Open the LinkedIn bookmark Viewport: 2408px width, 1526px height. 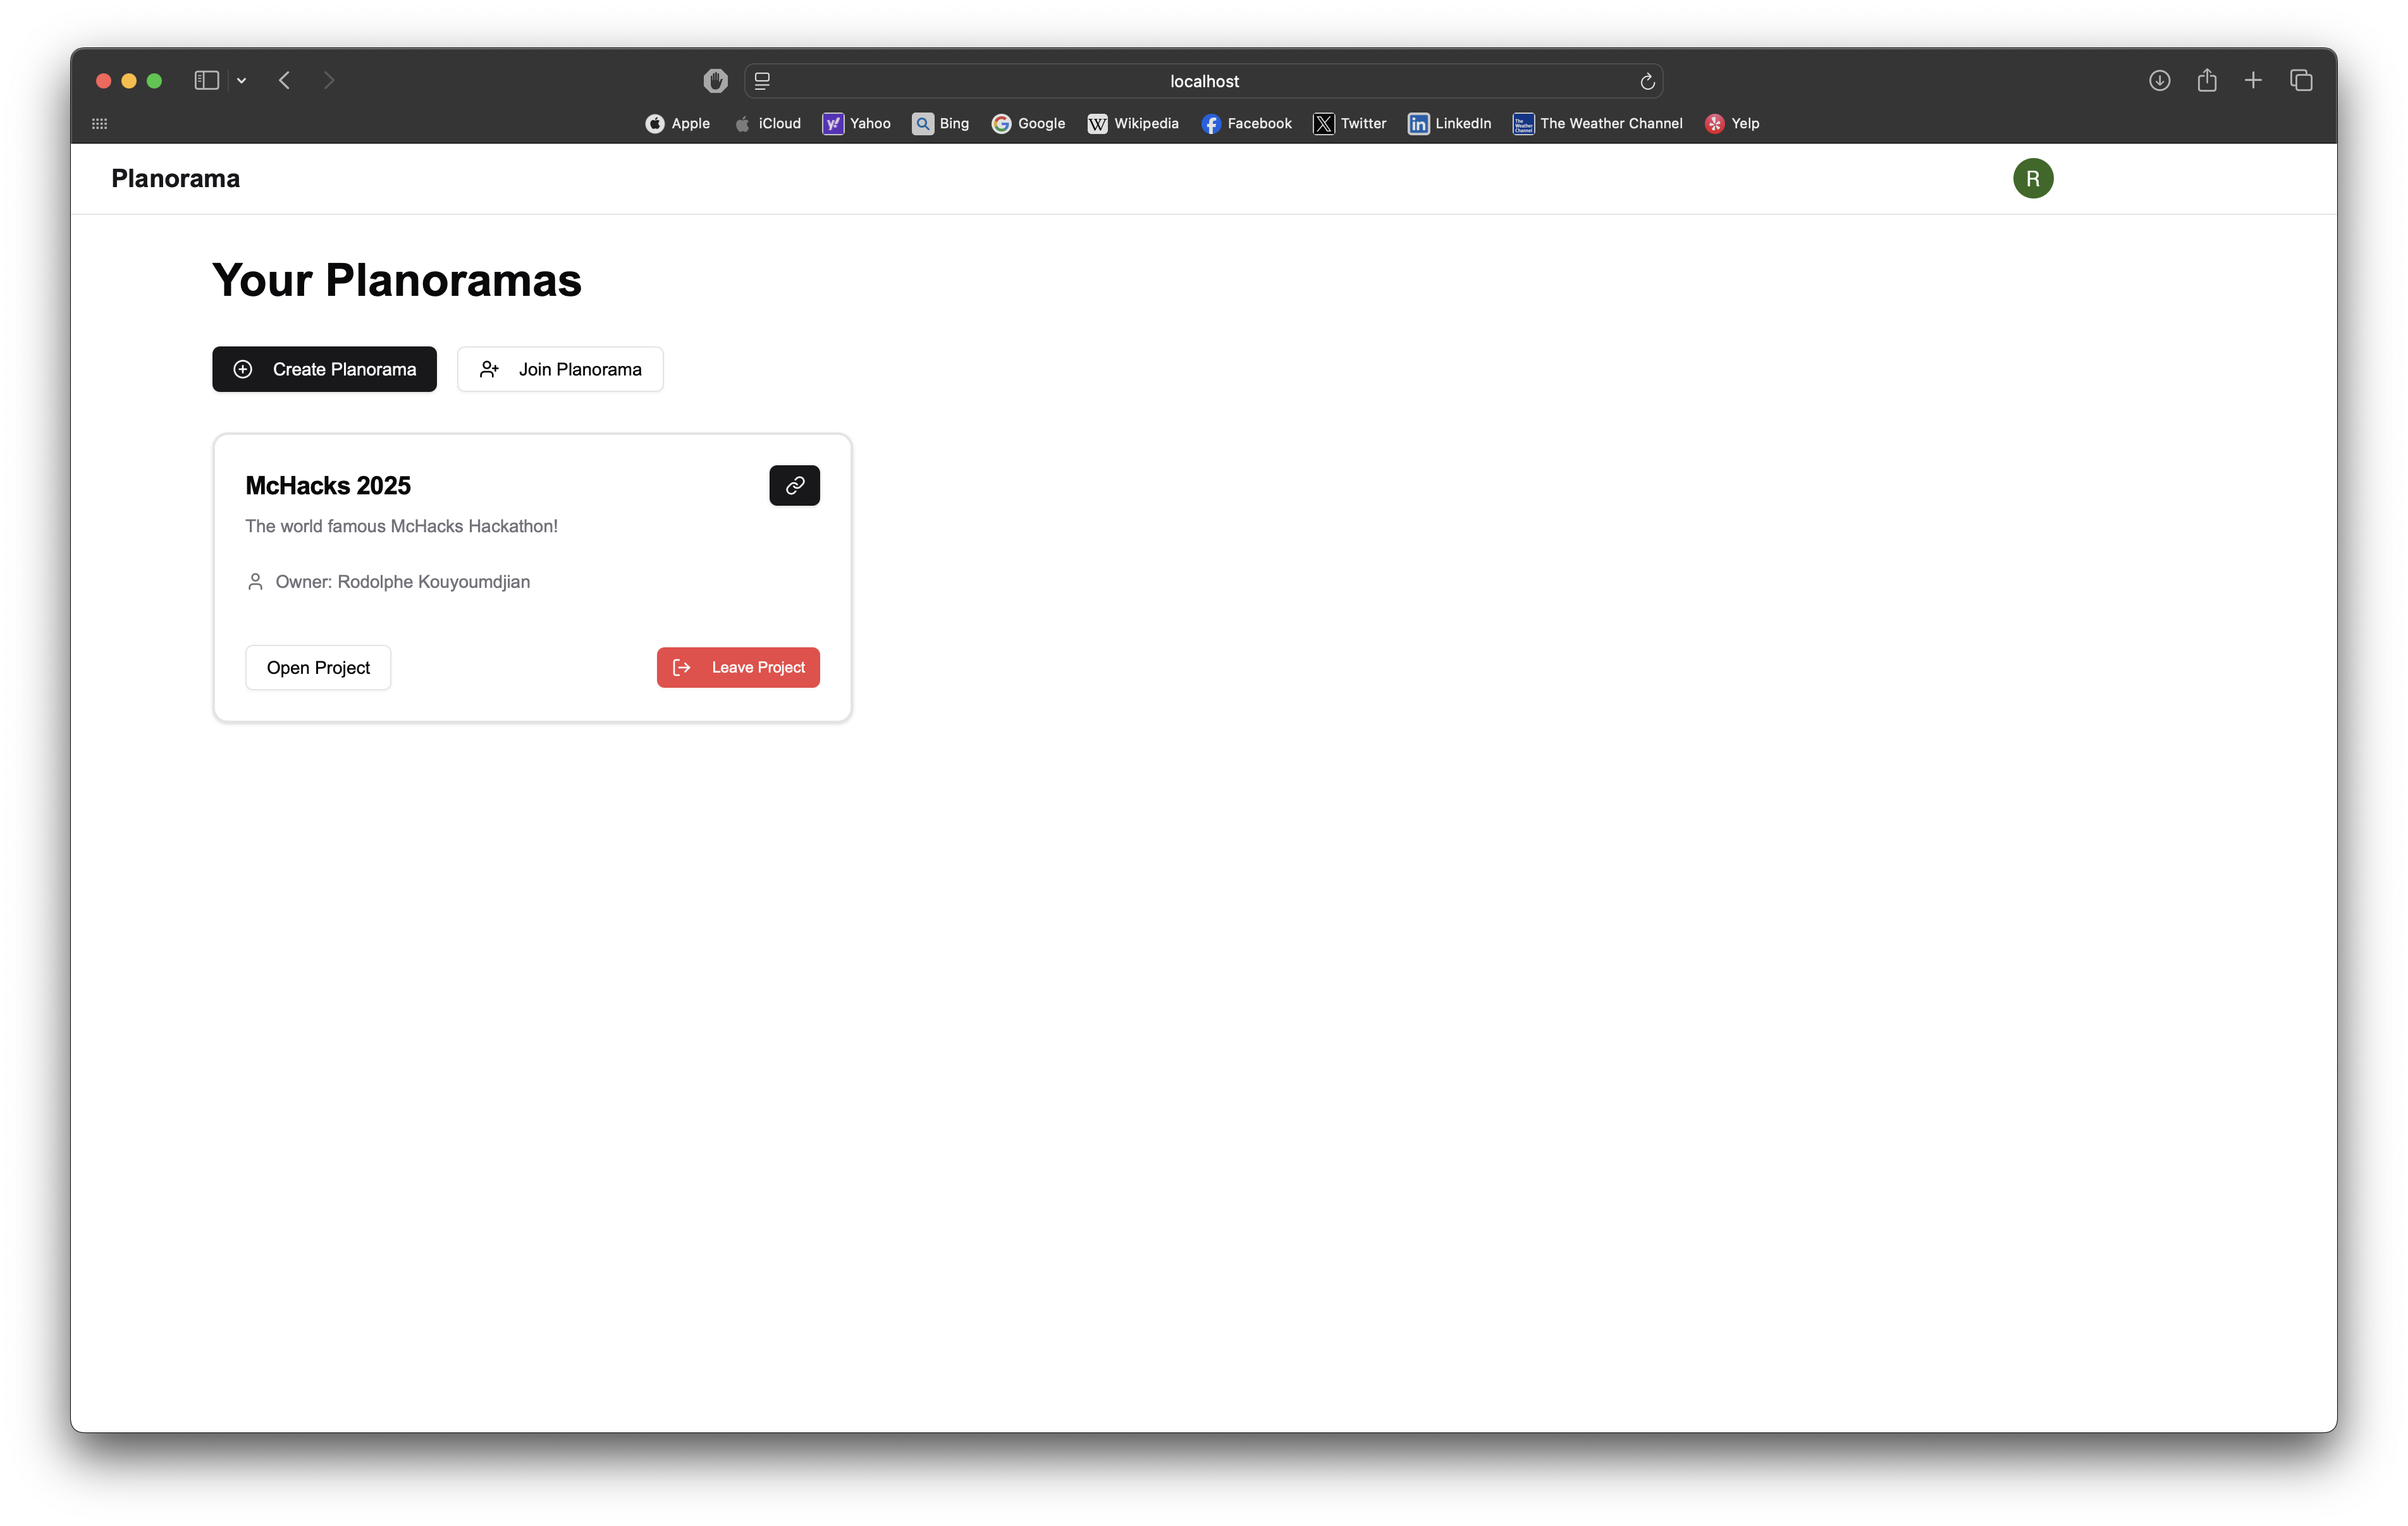(x=1449, y=123)
